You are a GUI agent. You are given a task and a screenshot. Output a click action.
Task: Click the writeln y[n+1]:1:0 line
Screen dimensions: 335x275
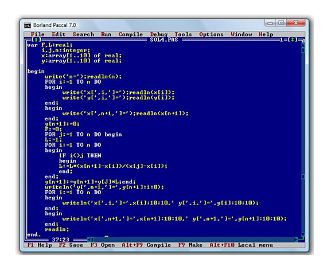point(104,187)
